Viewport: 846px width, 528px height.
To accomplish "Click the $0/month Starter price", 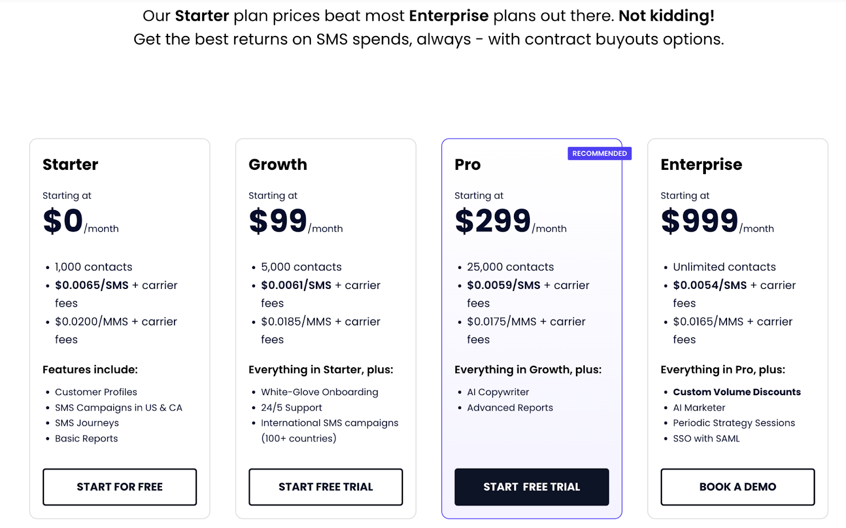I will (80, 221).
